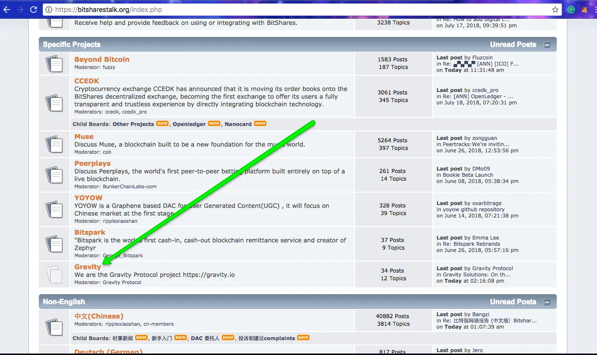This screenshot has width=597, height=355.
Task: Click the Beyond Bitcoin board icon
Action: coord(54,63)
